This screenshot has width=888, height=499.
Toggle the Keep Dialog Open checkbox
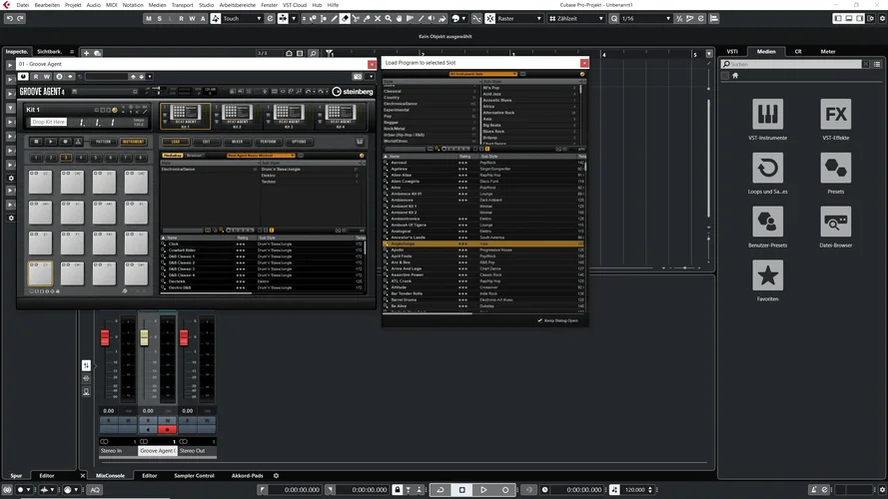(540, 320)
